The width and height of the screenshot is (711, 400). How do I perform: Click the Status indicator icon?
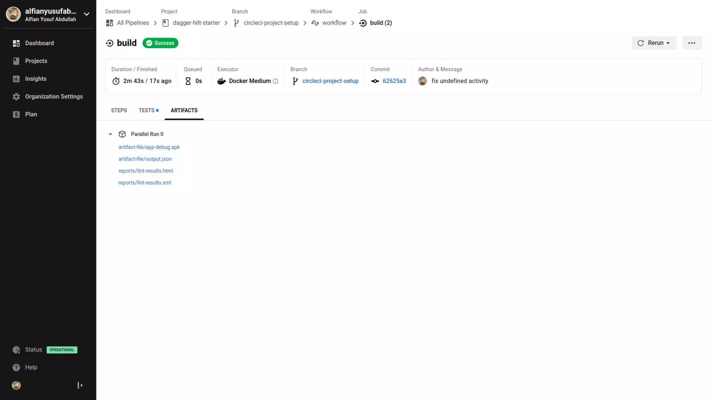tap(16, 350)
